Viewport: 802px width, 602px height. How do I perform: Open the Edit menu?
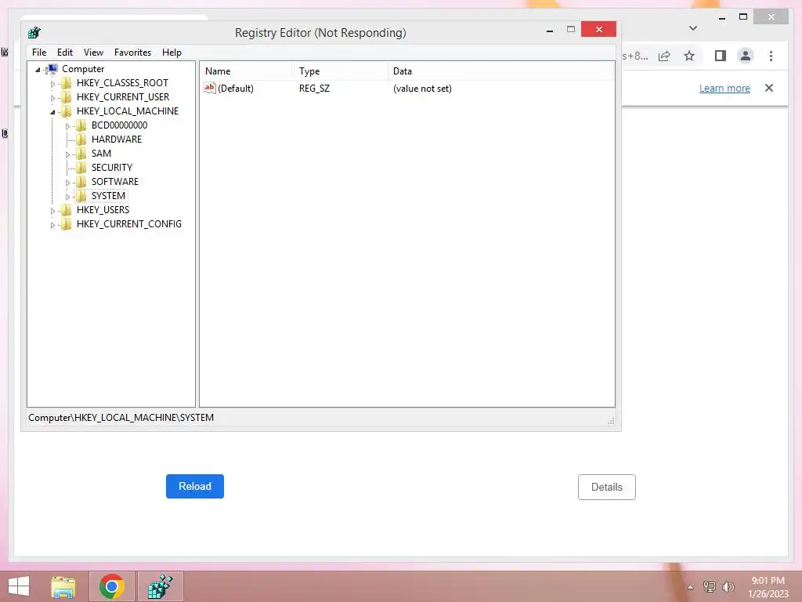pos(65,53)
